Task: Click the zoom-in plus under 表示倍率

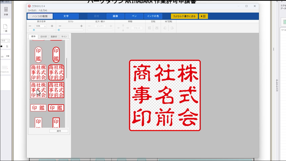Action: point(52,26)
